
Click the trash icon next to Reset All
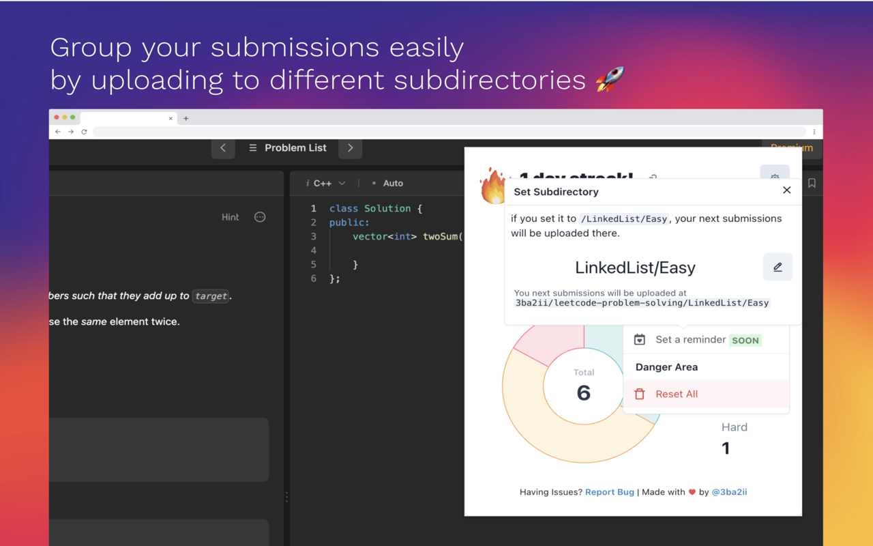639,394
